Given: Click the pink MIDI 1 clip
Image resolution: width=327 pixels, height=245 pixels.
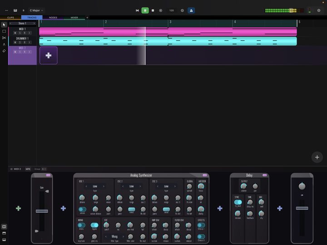Looking at the screenshot, I should click(x=168, y=31).
